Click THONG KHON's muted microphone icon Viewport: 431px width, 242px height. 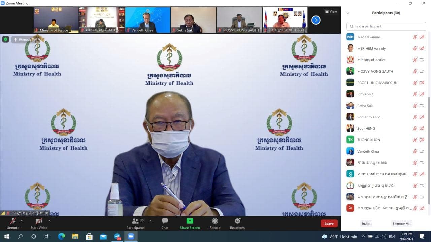coord(415,140)
